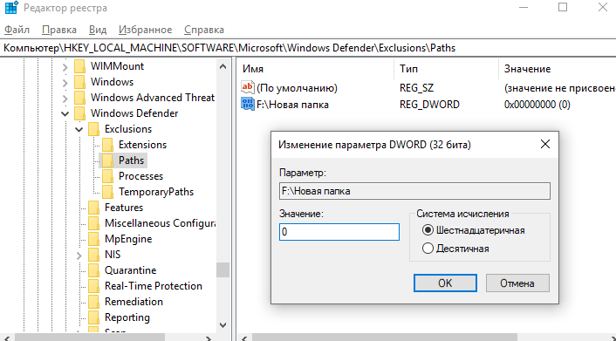The height and width of the screenshot is (341, 616).
Task: Click the NIS folder icon
Action: pos(94,255)
